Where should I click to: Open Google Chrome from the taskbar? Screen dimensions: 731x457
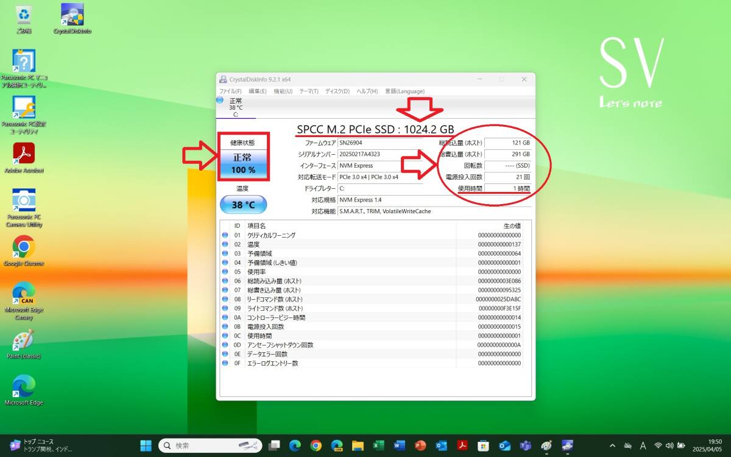[x=316, y=445]
